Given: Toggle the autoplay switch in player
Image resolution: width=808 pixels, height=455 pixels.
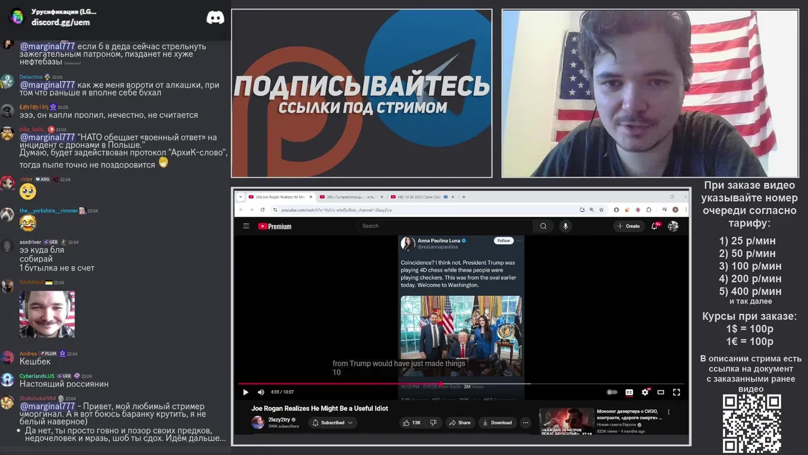Looking at the screenshot, I should tap(612, 392).
